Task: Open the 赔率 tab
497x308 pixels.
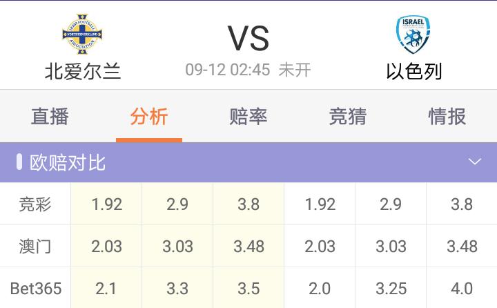Action: click(248, 117)
